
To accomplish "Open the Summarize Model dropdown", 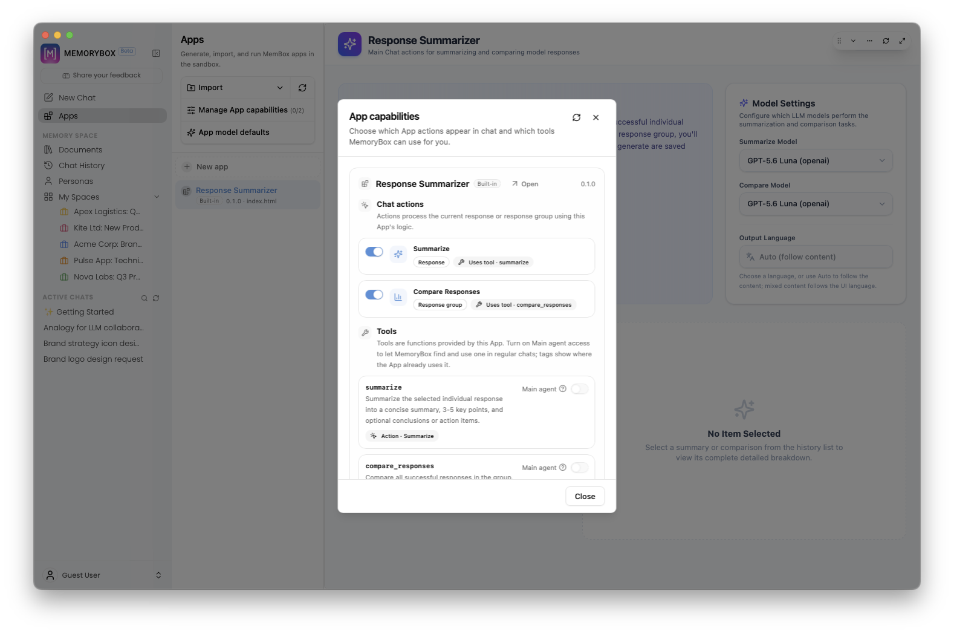I will tap(816, 160).
